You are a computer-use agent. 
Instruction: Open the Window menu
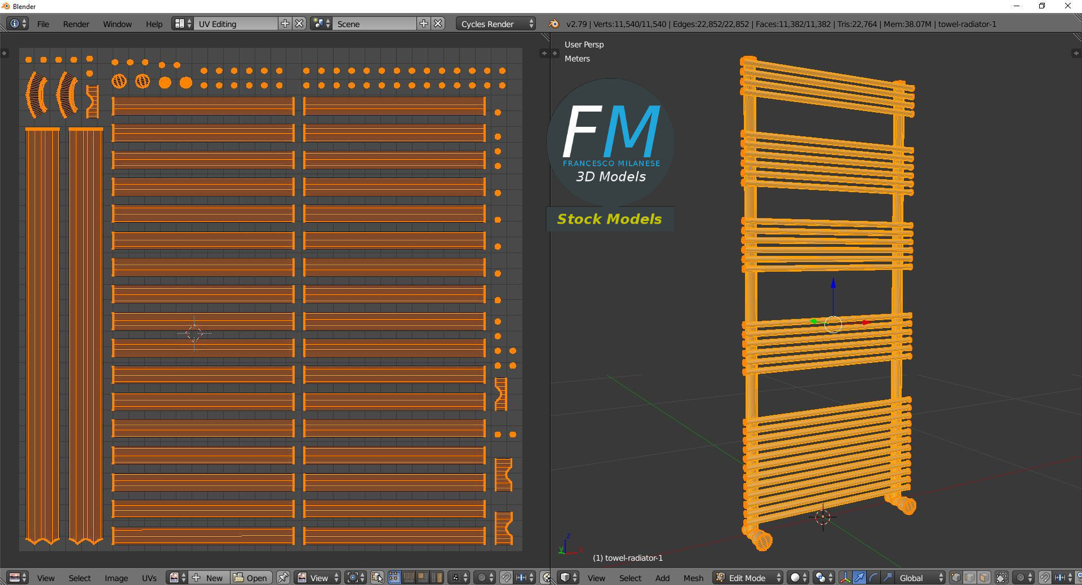[117, 24]
